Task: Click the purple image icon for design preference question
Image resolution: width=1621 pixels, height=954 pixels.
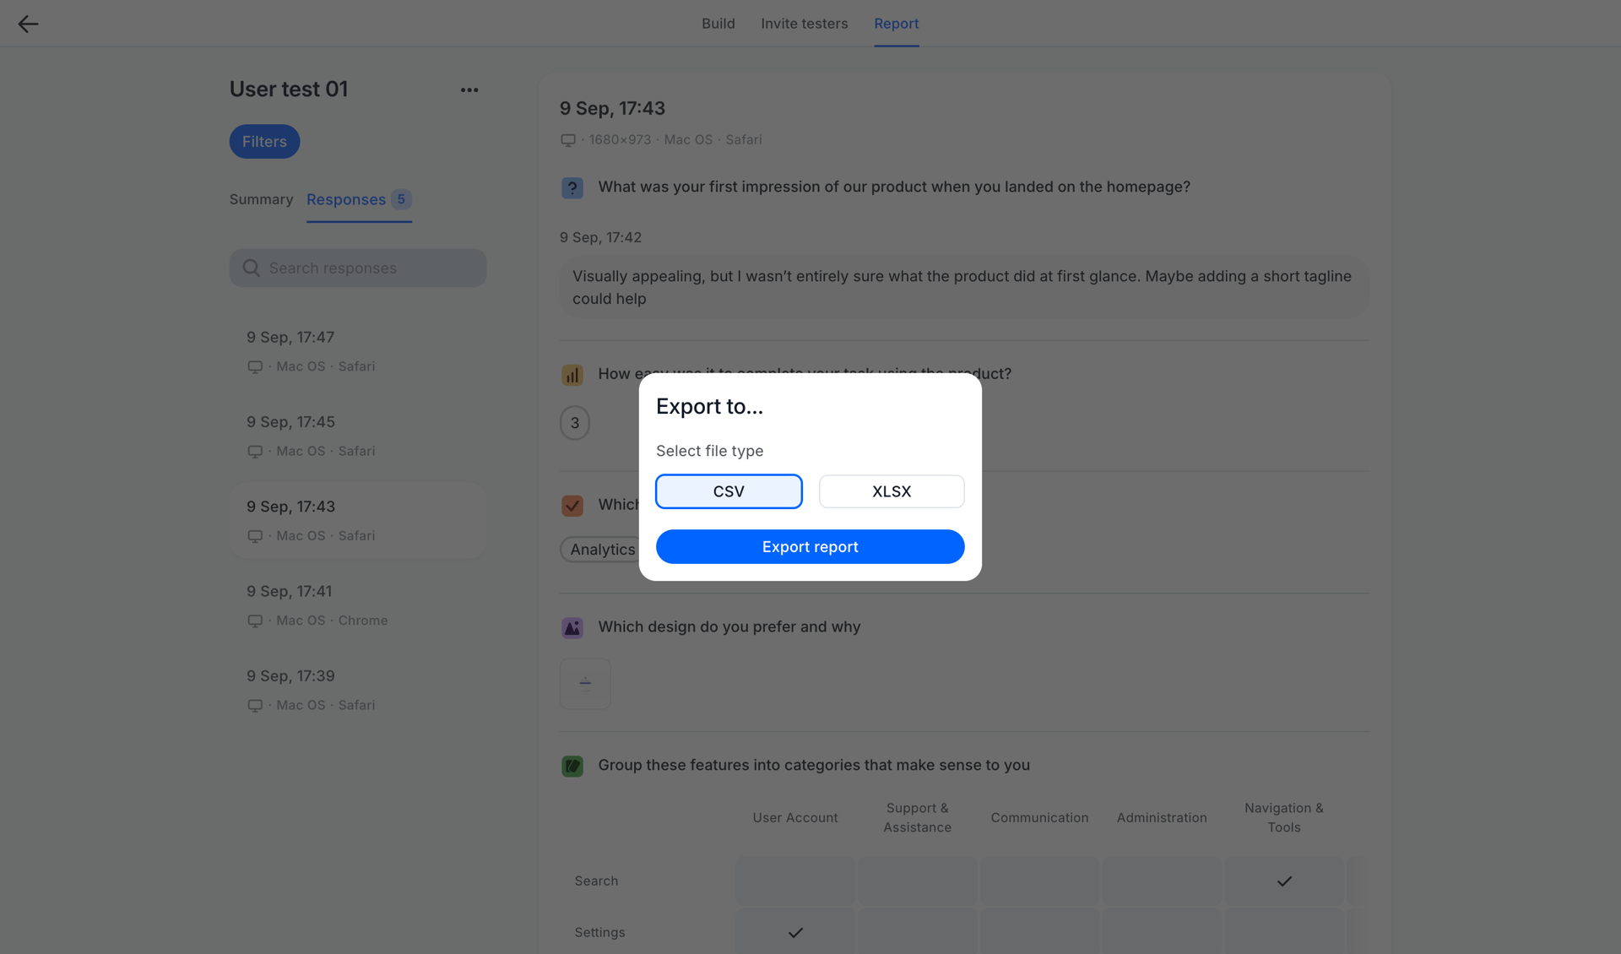Action: coord(572,627)
